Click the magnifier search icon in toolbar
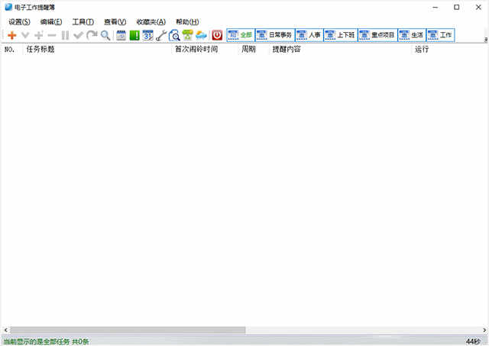Image resolution: width=489 pixels, height=346 pixels. click(x=105, y=35)
